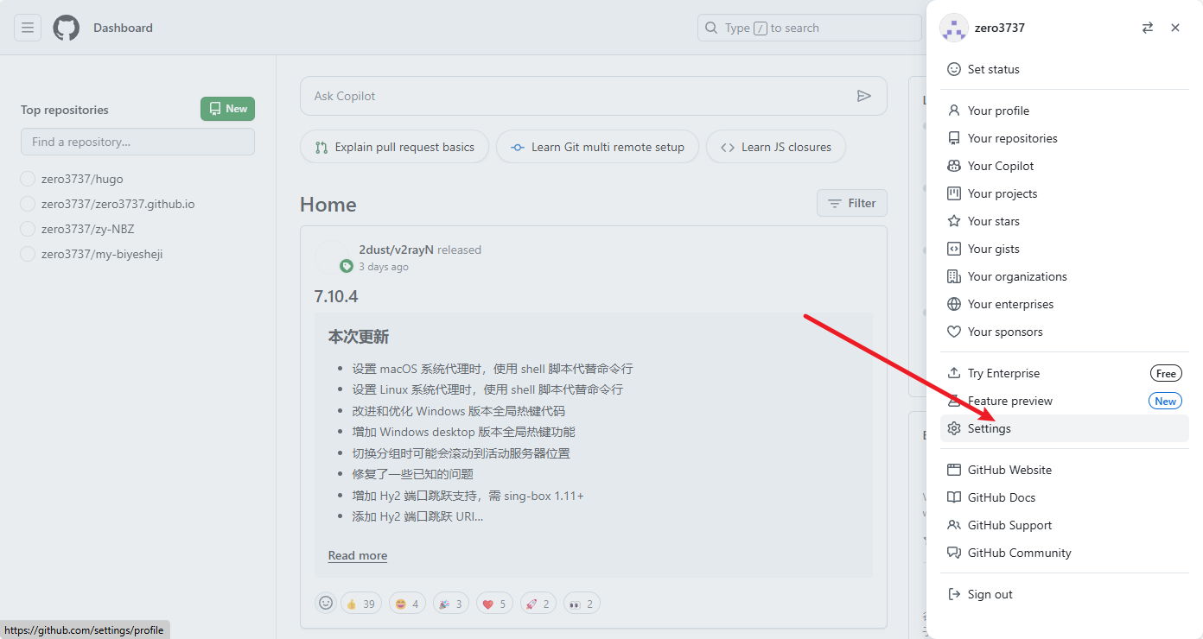Open the zero3737/hugo repository

click(x=82, y=179)
